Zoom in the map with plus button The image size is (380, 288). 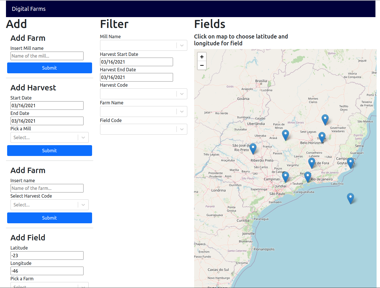click(x=202, y=57)
